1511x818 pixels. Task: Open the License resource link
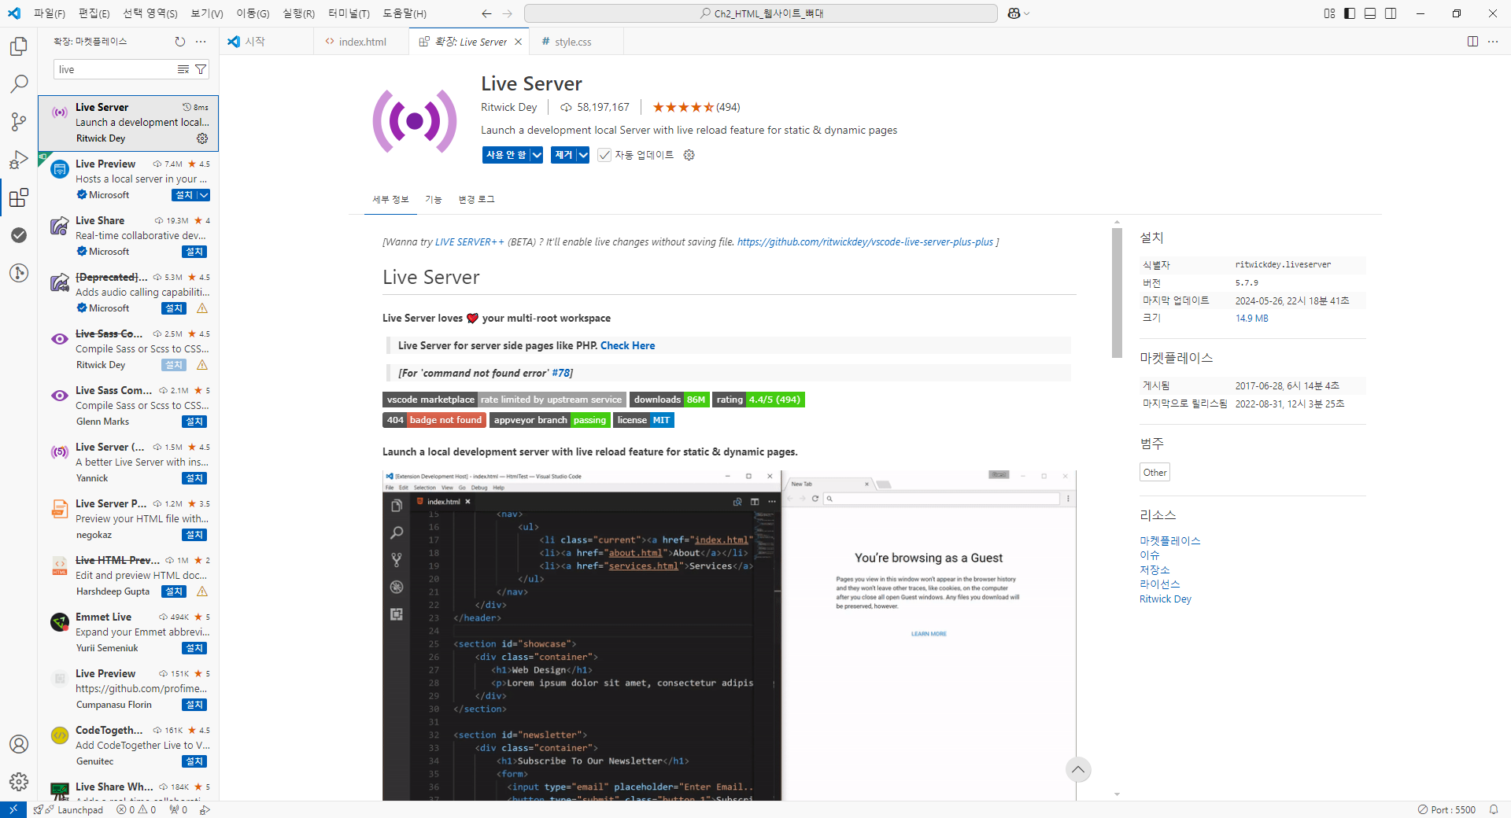pos(1159,584)
